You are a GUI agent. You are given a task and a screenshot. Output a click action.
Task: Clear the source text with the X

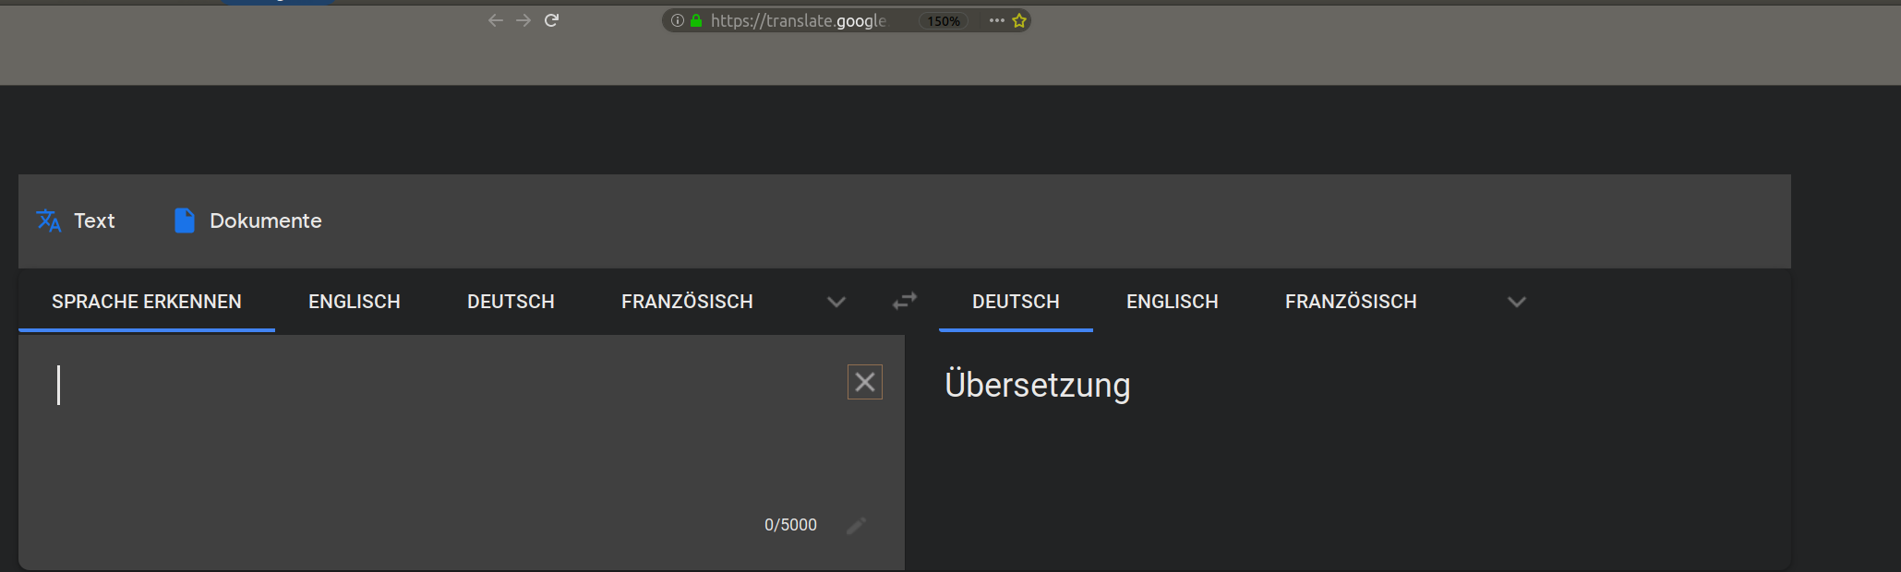pos(865,382)
